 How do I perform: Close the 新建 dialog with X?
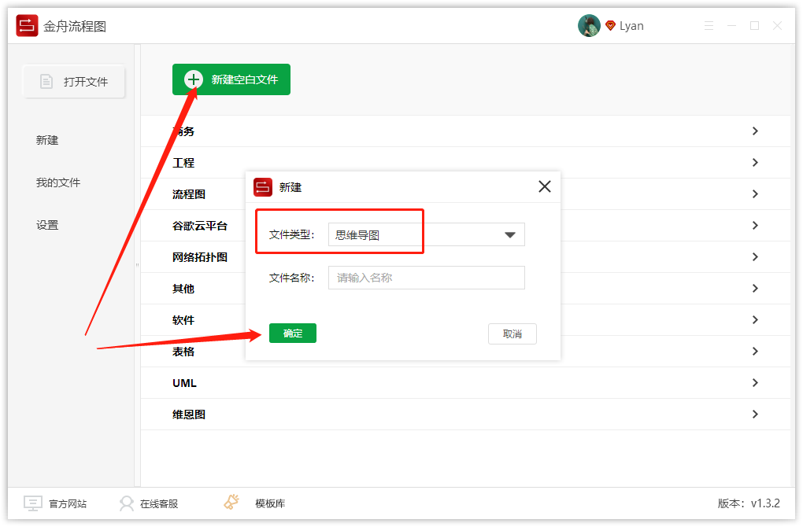[x=544, y=186]
